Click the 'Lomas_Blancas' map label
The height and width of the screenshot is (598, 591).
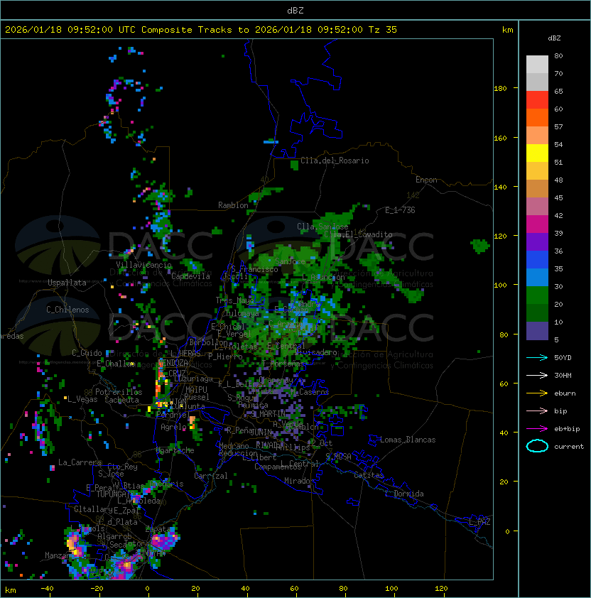408,440
